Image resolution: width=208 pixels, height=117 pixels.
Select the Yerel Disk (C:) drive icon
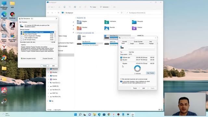[x=107, y=37]
